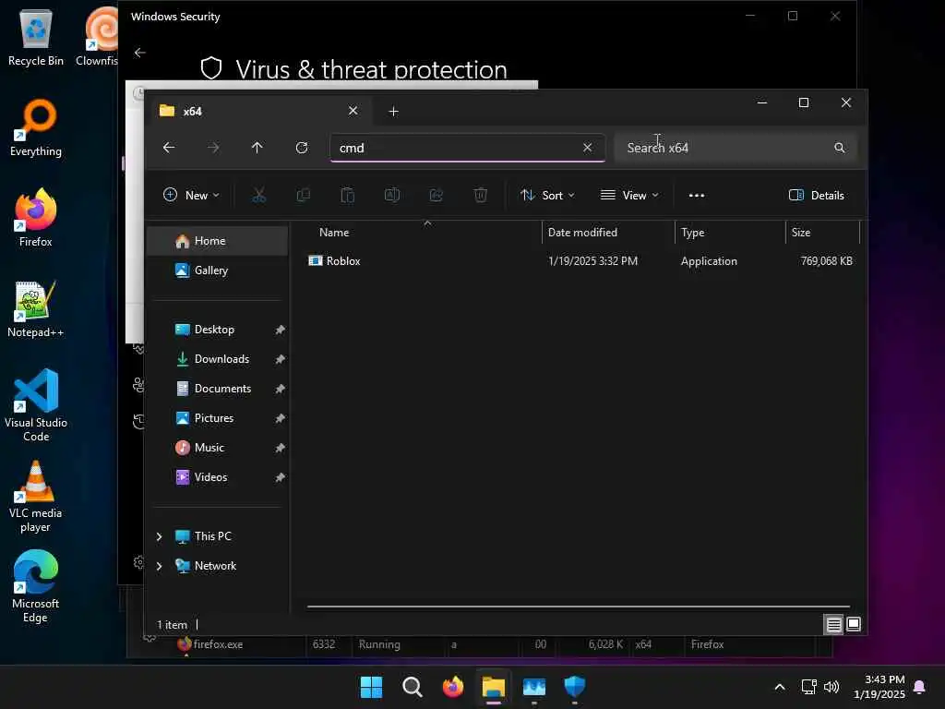Viewport: 945px width, 709px height.
Task: Select Visual Studio Code desktop shortcut
Action: (36, 405)
